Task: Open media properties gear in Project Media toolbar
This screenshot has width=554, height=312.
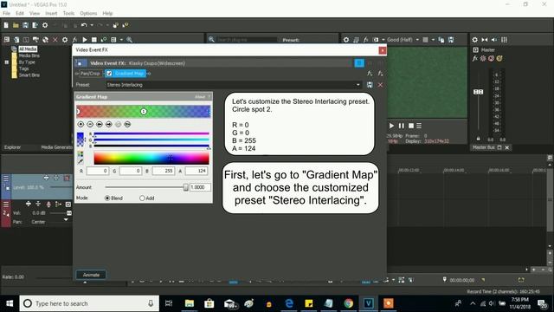Action: tap(65, 40)
